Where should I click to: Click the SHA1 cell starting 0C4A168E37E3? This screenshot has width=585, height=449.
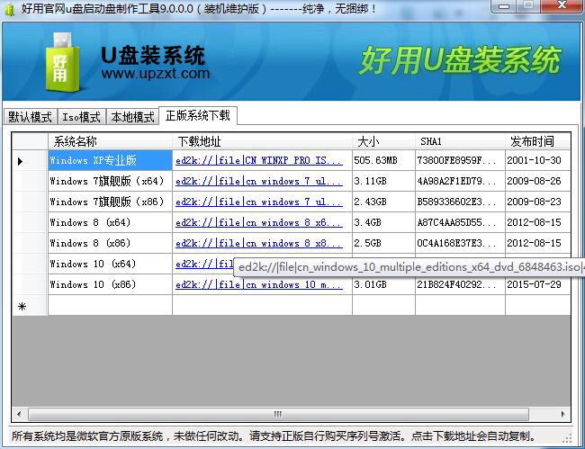click(x=460, y=243)
